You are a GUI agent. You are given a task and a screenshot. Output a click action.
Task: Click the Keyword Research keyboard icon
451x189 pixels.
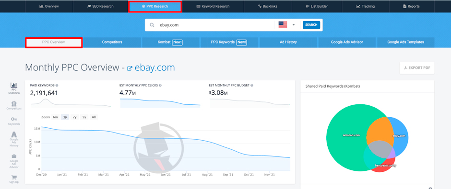pos(198,6)
